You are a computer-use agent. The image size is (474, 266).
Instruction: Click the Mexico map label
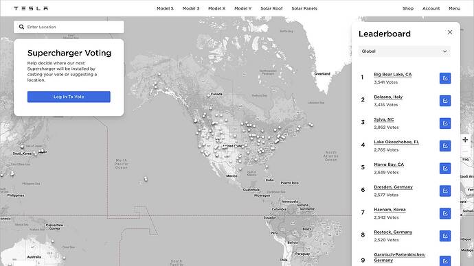point(232,176)
